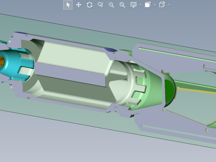
Task: Choose the zoom box selection tool
Action: pyautogui.click(x=111, y=5)
